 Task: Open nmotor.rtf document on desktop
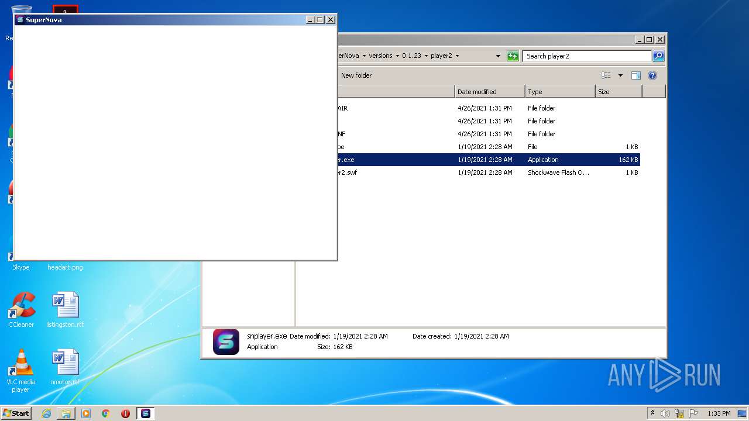tap(65, 367)
